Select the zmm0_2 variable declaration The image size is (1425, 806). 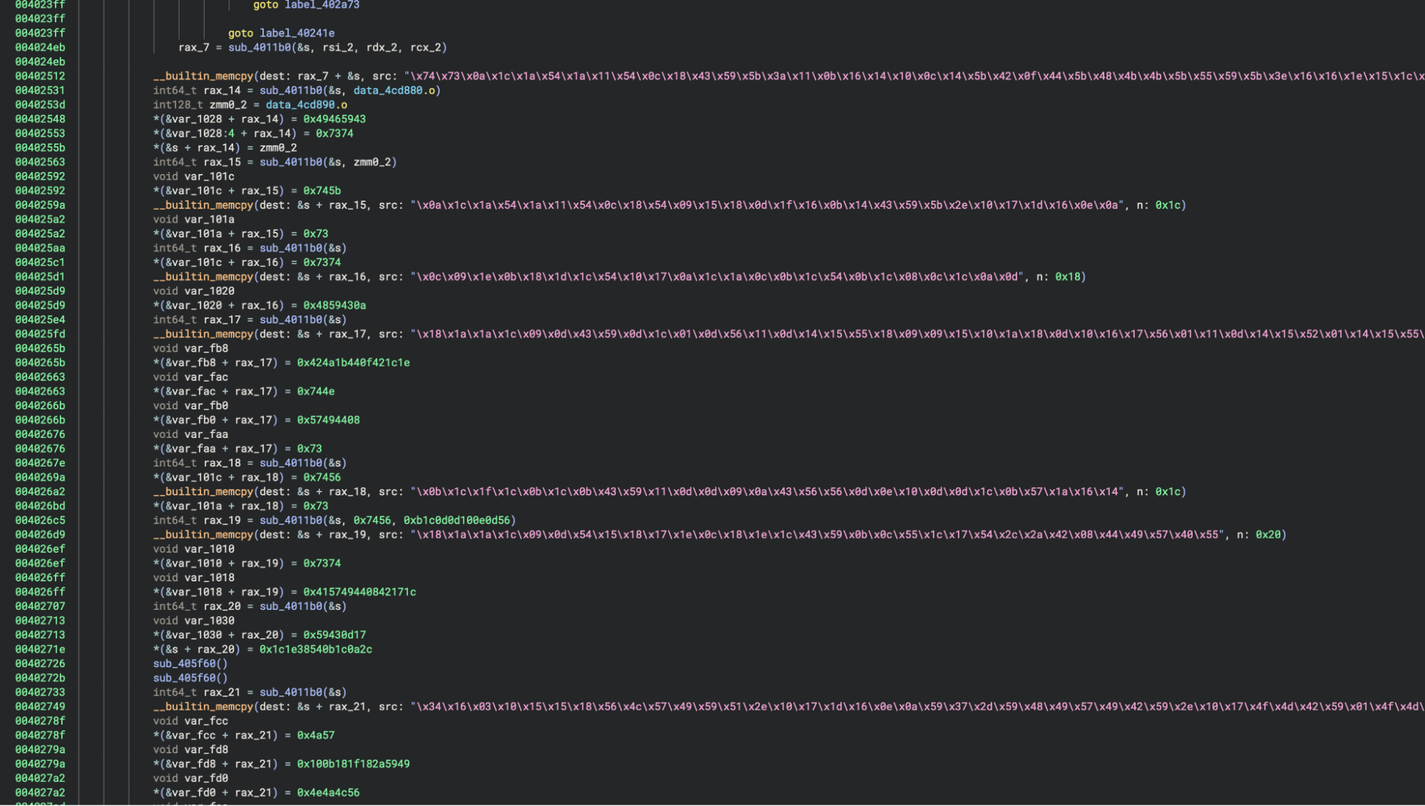pyautogui.click(x=228, y=105)
